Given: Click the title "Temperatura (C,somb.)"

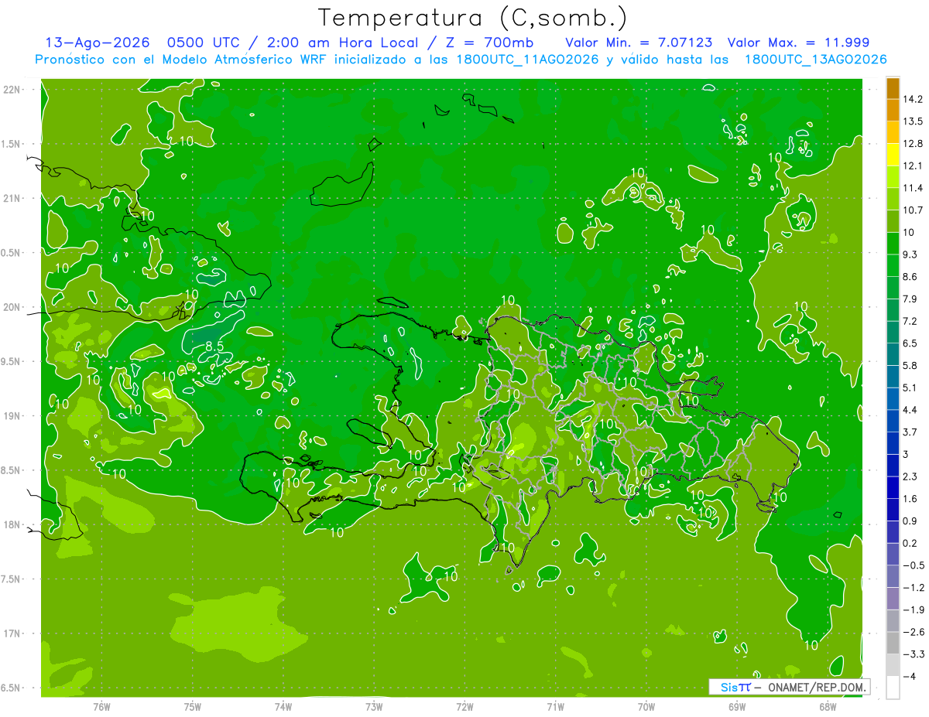Looking at the screenshot, I should pyautogui.click(x=472, y=19).
